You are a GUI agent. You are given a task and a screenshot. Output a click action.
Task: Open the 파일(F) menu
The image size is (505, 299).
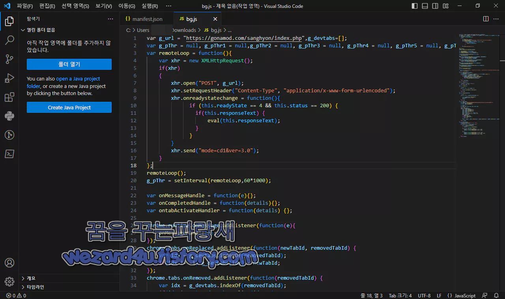pos(25,6)
